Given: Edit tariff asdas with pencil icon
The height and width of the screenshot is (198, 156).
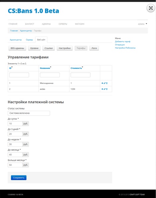Looking at the screenshot, I should point(105,89).
